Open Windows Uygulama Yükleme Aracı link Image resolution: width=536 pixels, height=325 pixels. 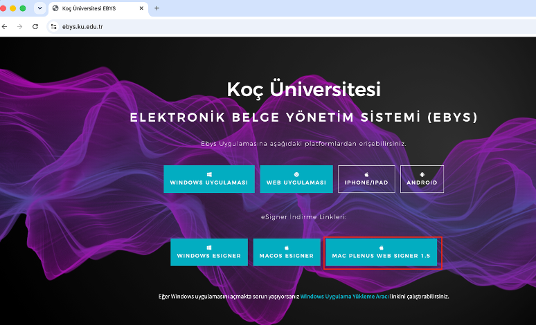344,297
